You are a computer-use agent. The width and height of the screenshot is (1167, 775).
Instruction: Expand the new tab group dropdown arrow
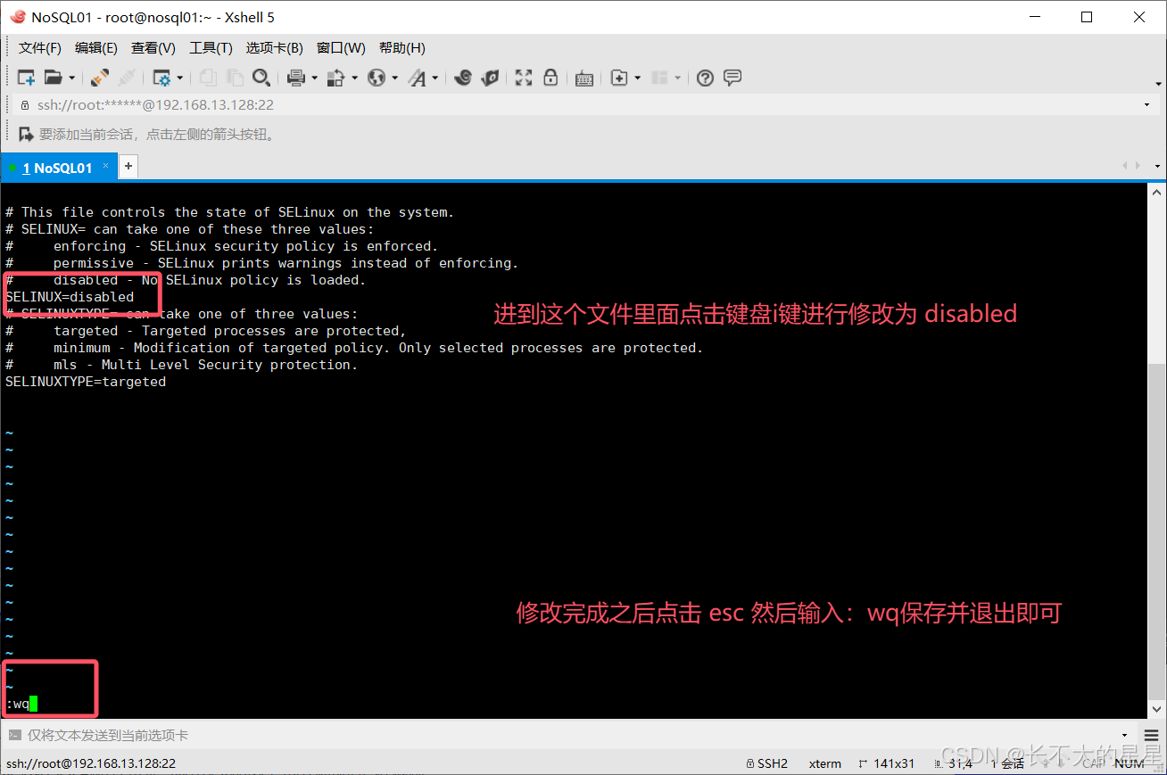[637, 78]
